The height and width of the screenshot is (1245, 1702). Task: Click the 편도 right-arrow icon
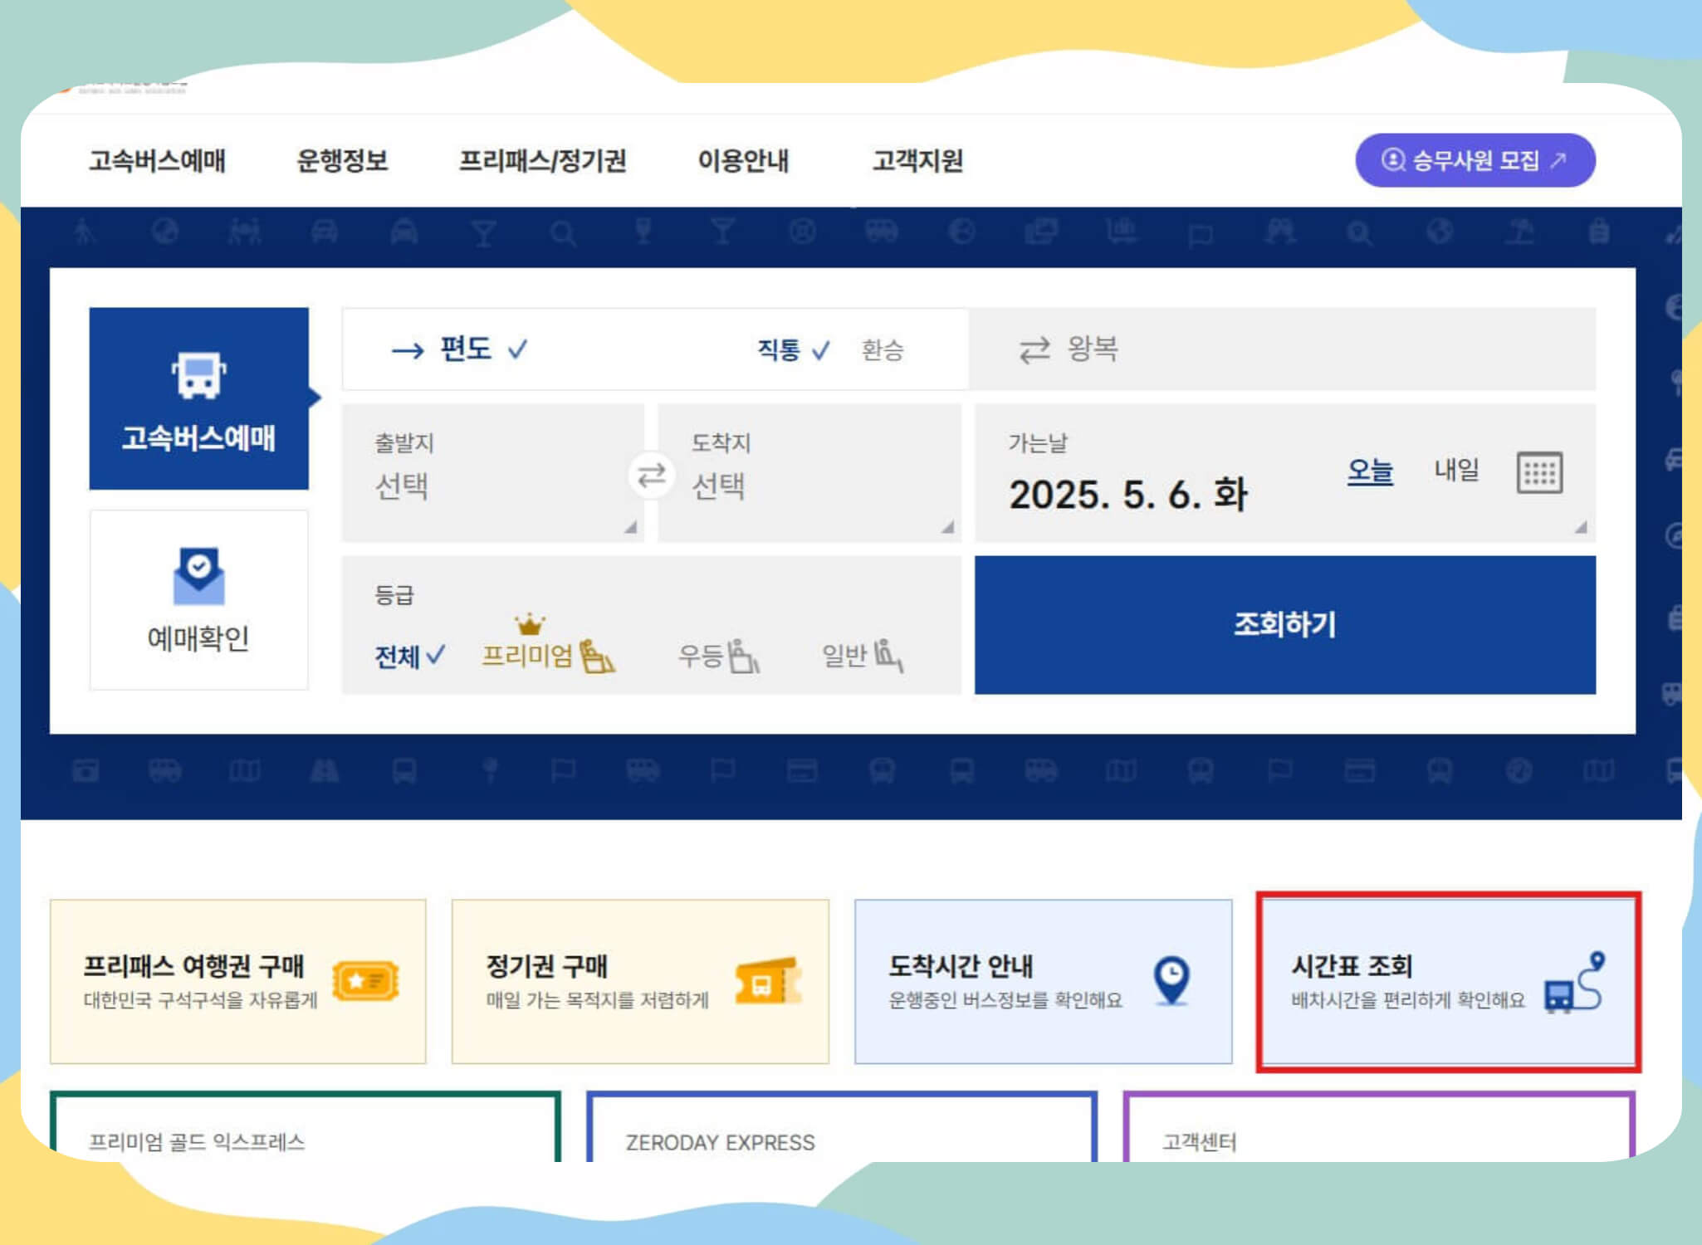point(408,351)
